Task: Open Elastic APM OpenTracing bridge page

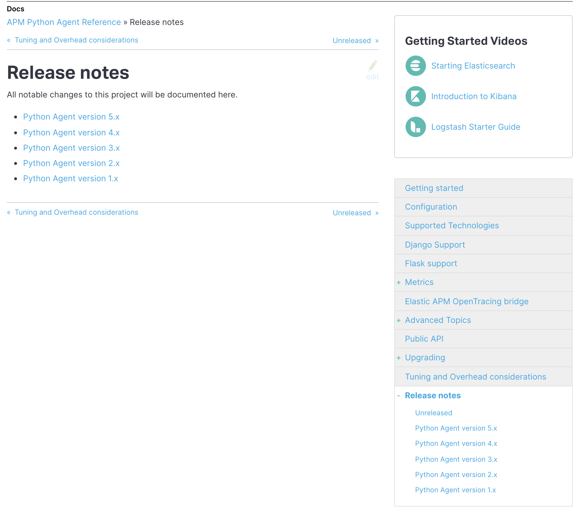Action: (x=466, y=301)
